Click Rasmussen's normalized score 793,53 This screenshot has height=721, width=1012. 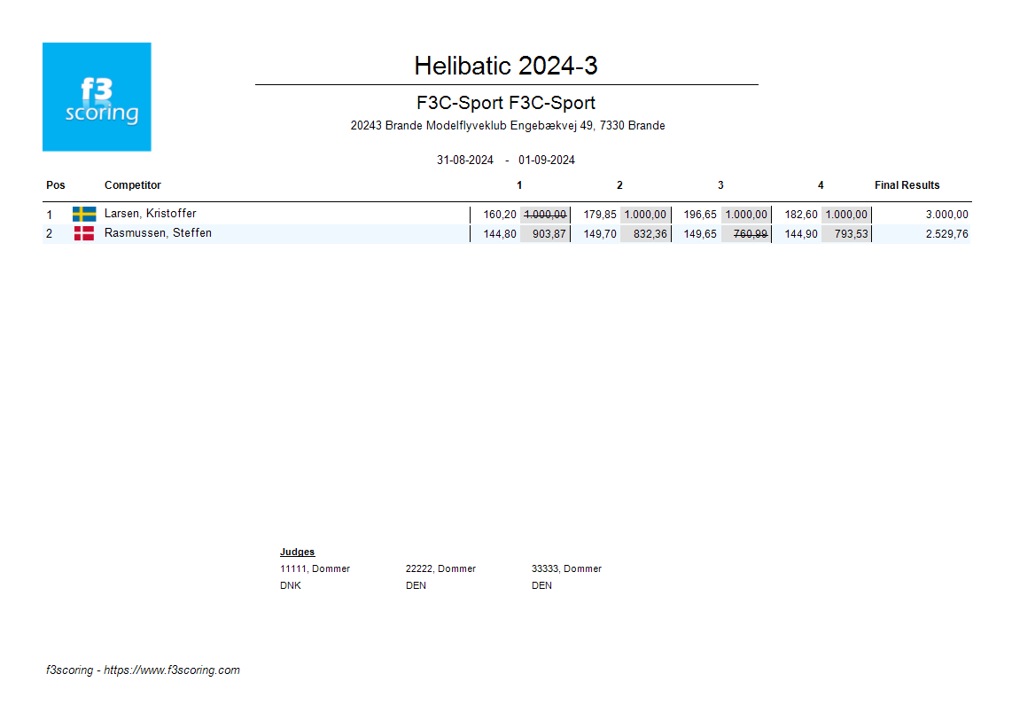852,234
